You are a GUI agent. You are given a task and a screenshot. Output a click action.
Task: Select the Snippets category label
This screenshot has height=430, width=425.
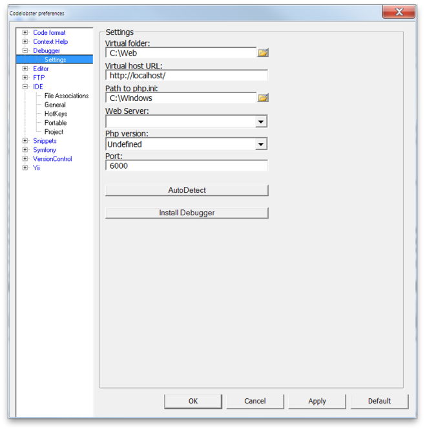pos(45,141)
